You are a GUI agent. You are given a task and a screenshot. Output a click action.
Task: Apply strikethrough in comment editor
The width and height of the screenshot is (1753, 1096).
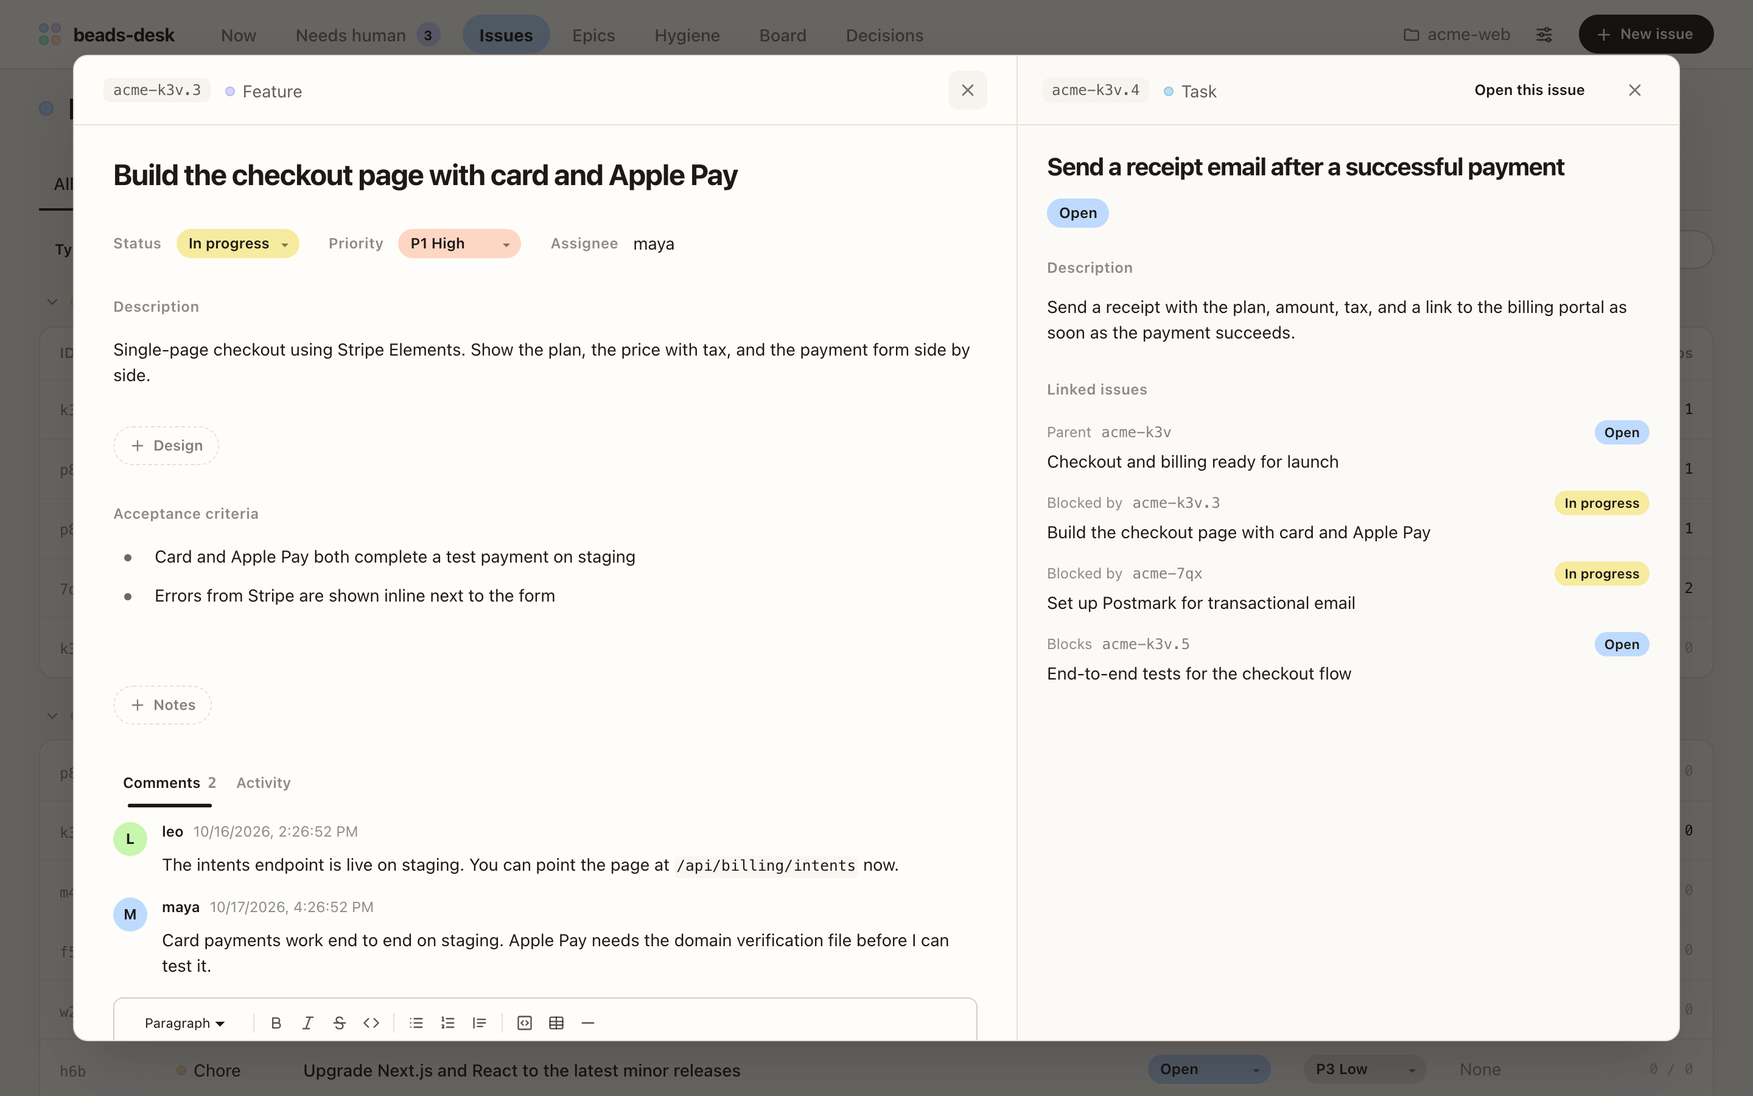coord(340,1023)
